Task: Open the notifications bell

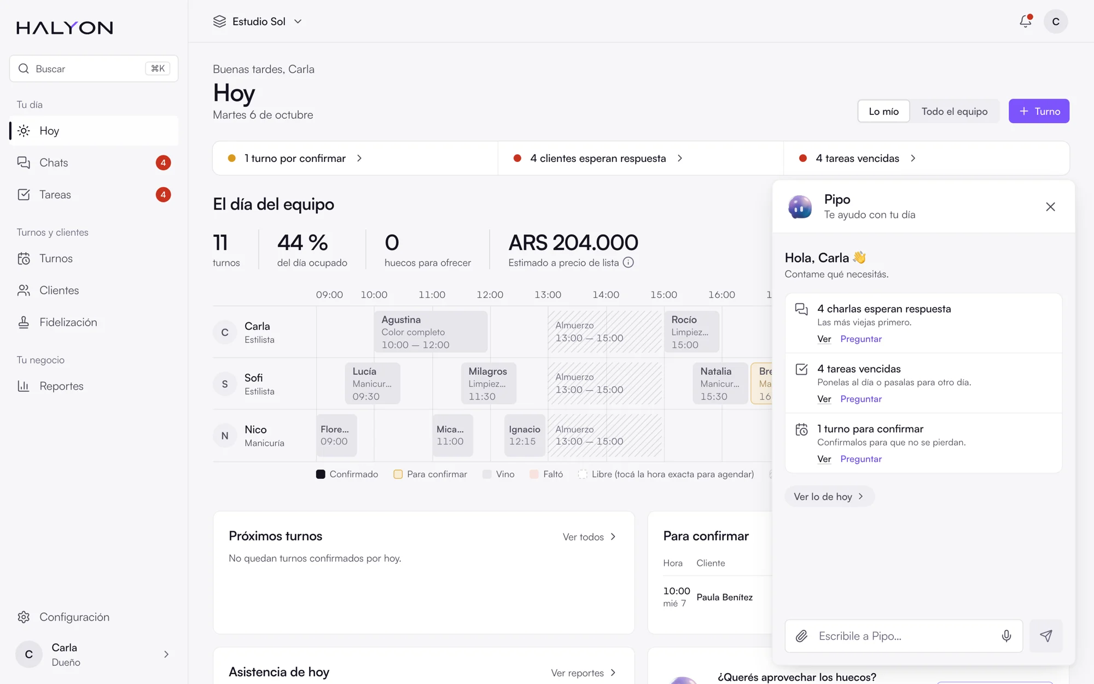Action: click(1026, 21)
